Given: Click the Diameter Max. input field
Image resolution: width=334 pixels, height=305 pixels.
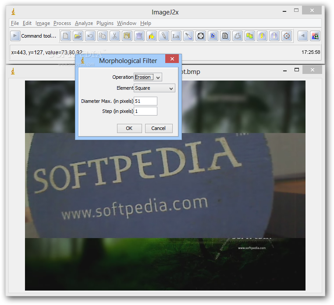Looking at the screenshot, I should pyautogui.click(x=146, y=101).
